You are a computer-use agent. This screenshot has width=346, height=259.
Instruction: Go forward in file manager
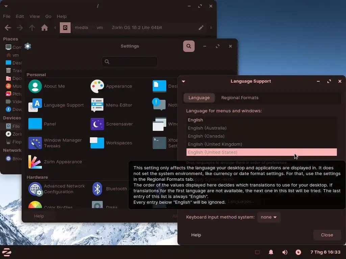[20, 28]
